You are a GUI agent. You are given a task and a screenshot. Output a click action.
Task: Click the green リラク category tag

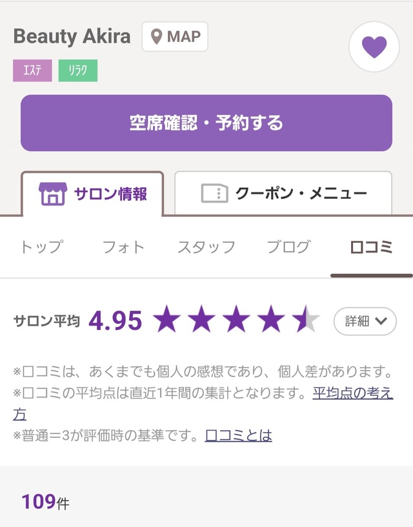[x=78, y=70]
